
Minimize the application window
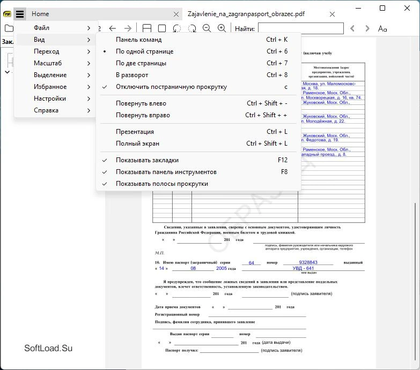(358, 8)
